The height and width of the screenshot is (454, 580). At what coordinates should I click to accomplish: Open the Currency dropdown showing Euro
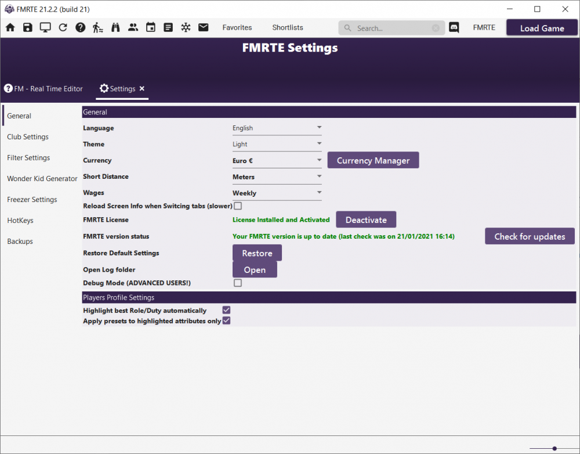[277, 161]
